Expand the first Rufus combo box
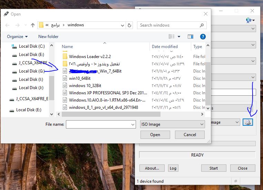The width and height of the screenshot is (263, 190). coord(253,29)
